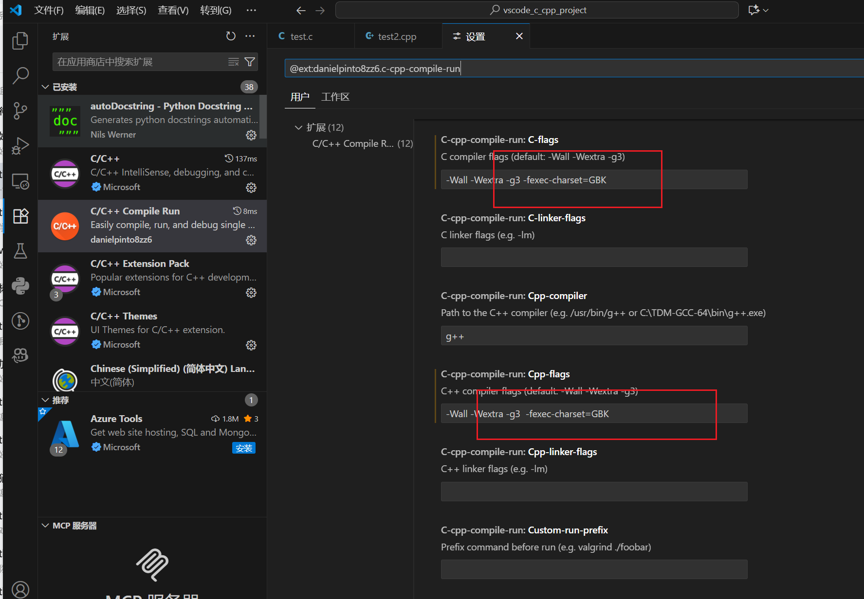The width and height of the screenshot is (864, 599).
Task: Open the Search view in the activity bar
Action: [x=20, y=75]
